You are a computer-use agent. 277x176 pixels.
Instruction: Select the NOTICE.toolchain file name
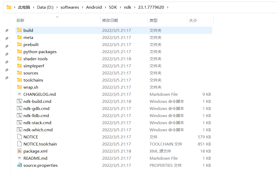(x=40, y=144)
